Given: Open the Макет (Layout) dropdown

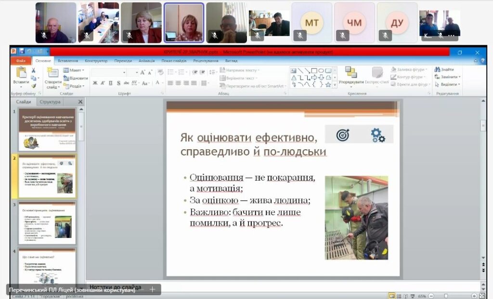Looking at the screenshot, I should (75, 70).
